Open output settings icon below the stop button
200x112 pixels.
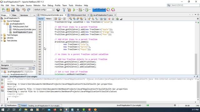2,91
